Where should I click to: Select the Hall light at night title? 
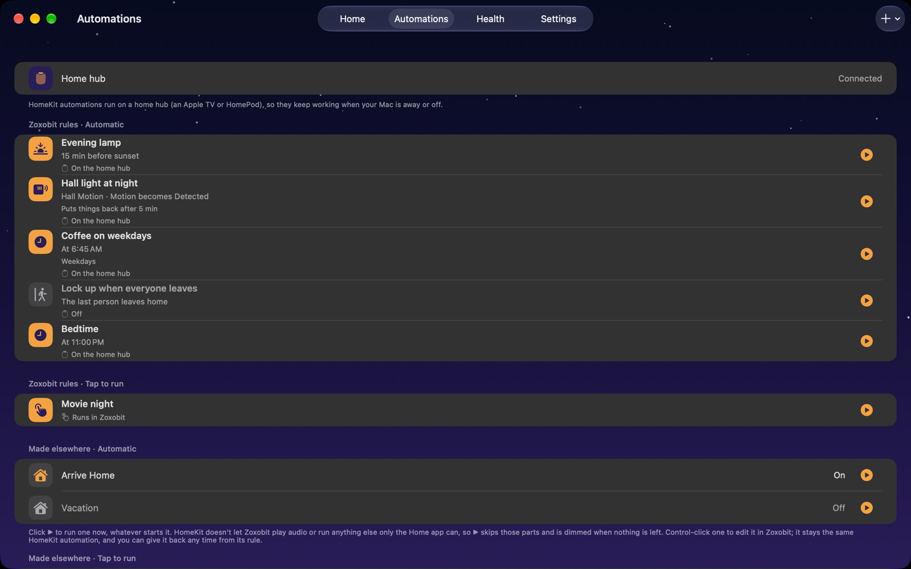click(100, 183)
